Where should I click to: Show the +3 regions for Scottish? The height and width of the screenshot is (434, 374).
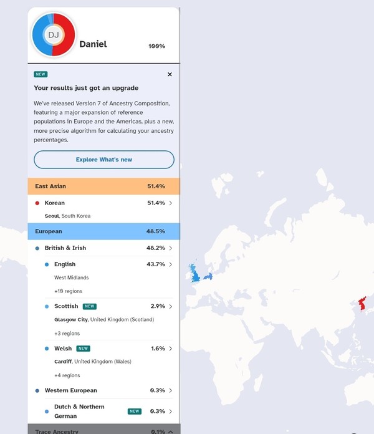67,334
